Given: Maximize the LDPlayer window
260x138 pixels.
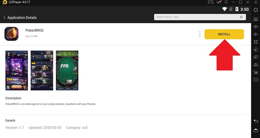Looking at the screenshot, I should (241, 2).
